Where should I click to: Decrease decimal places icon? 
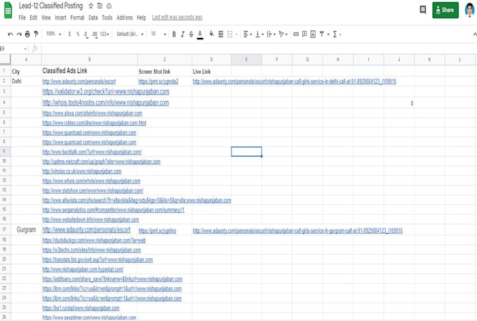click(86, 34)
